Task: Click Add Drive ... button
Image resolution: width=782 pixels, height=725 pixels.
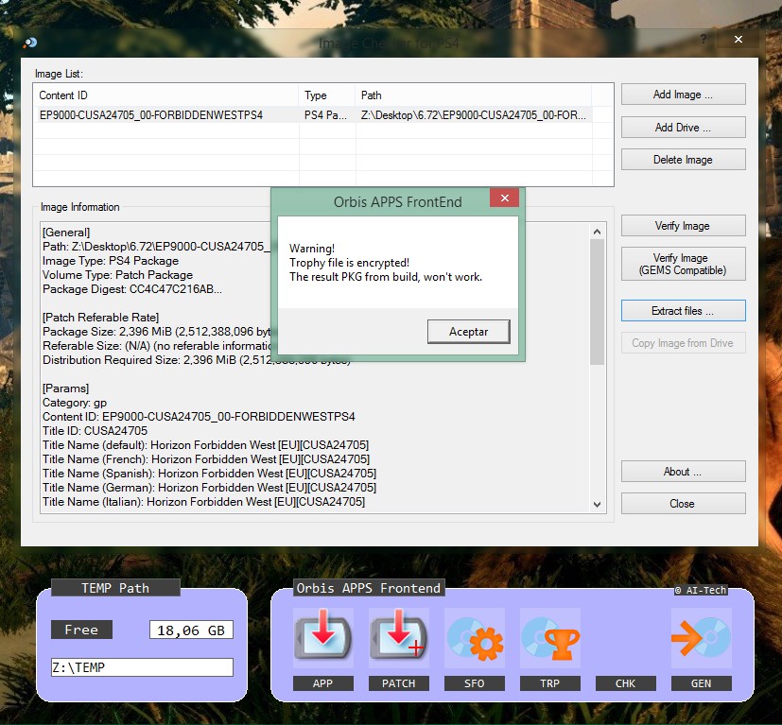Action: (684, 128)
